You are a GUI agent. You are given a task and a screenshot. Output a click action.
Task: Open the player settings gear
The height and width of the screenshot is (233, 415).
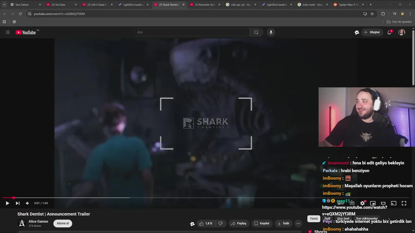tap(362, 203)
